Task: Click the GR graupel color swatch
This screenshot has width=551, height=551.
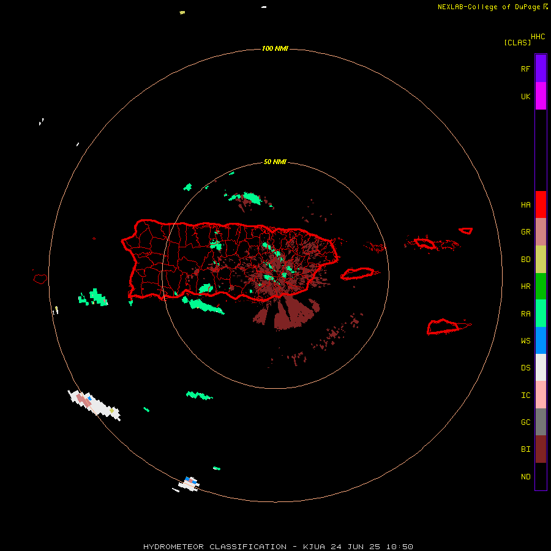Action: 541,231
